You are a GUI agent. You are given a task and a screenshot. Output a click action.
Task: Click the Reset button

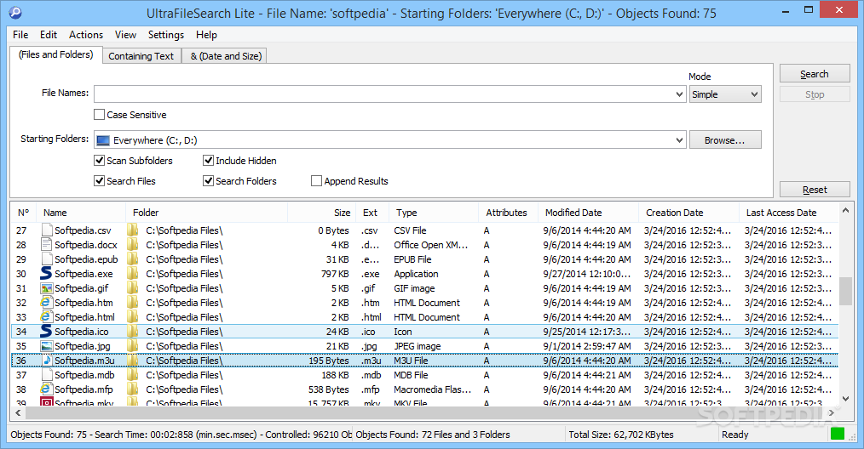815,190
